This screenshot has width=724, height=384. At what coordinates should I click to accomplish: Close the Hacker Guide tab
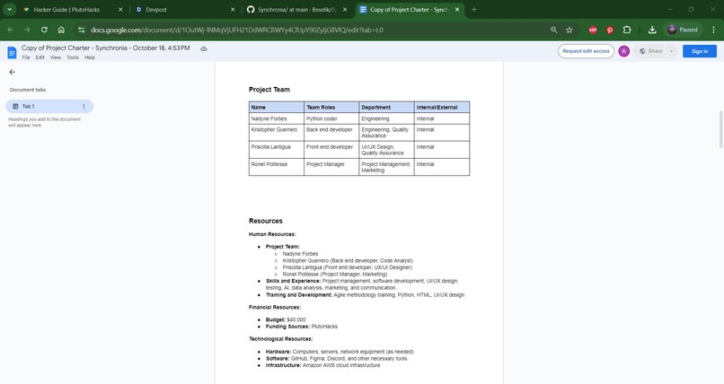120,9
